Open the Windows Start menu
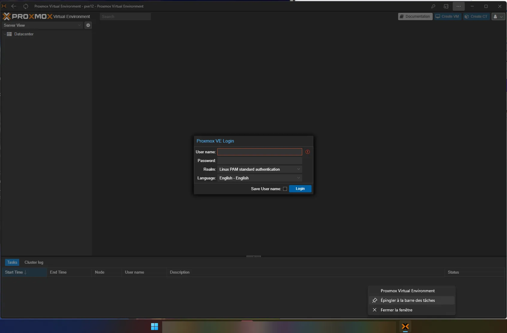Image resolution: width=507 pixels, height=333 pixels. click(x=154, y=326)
